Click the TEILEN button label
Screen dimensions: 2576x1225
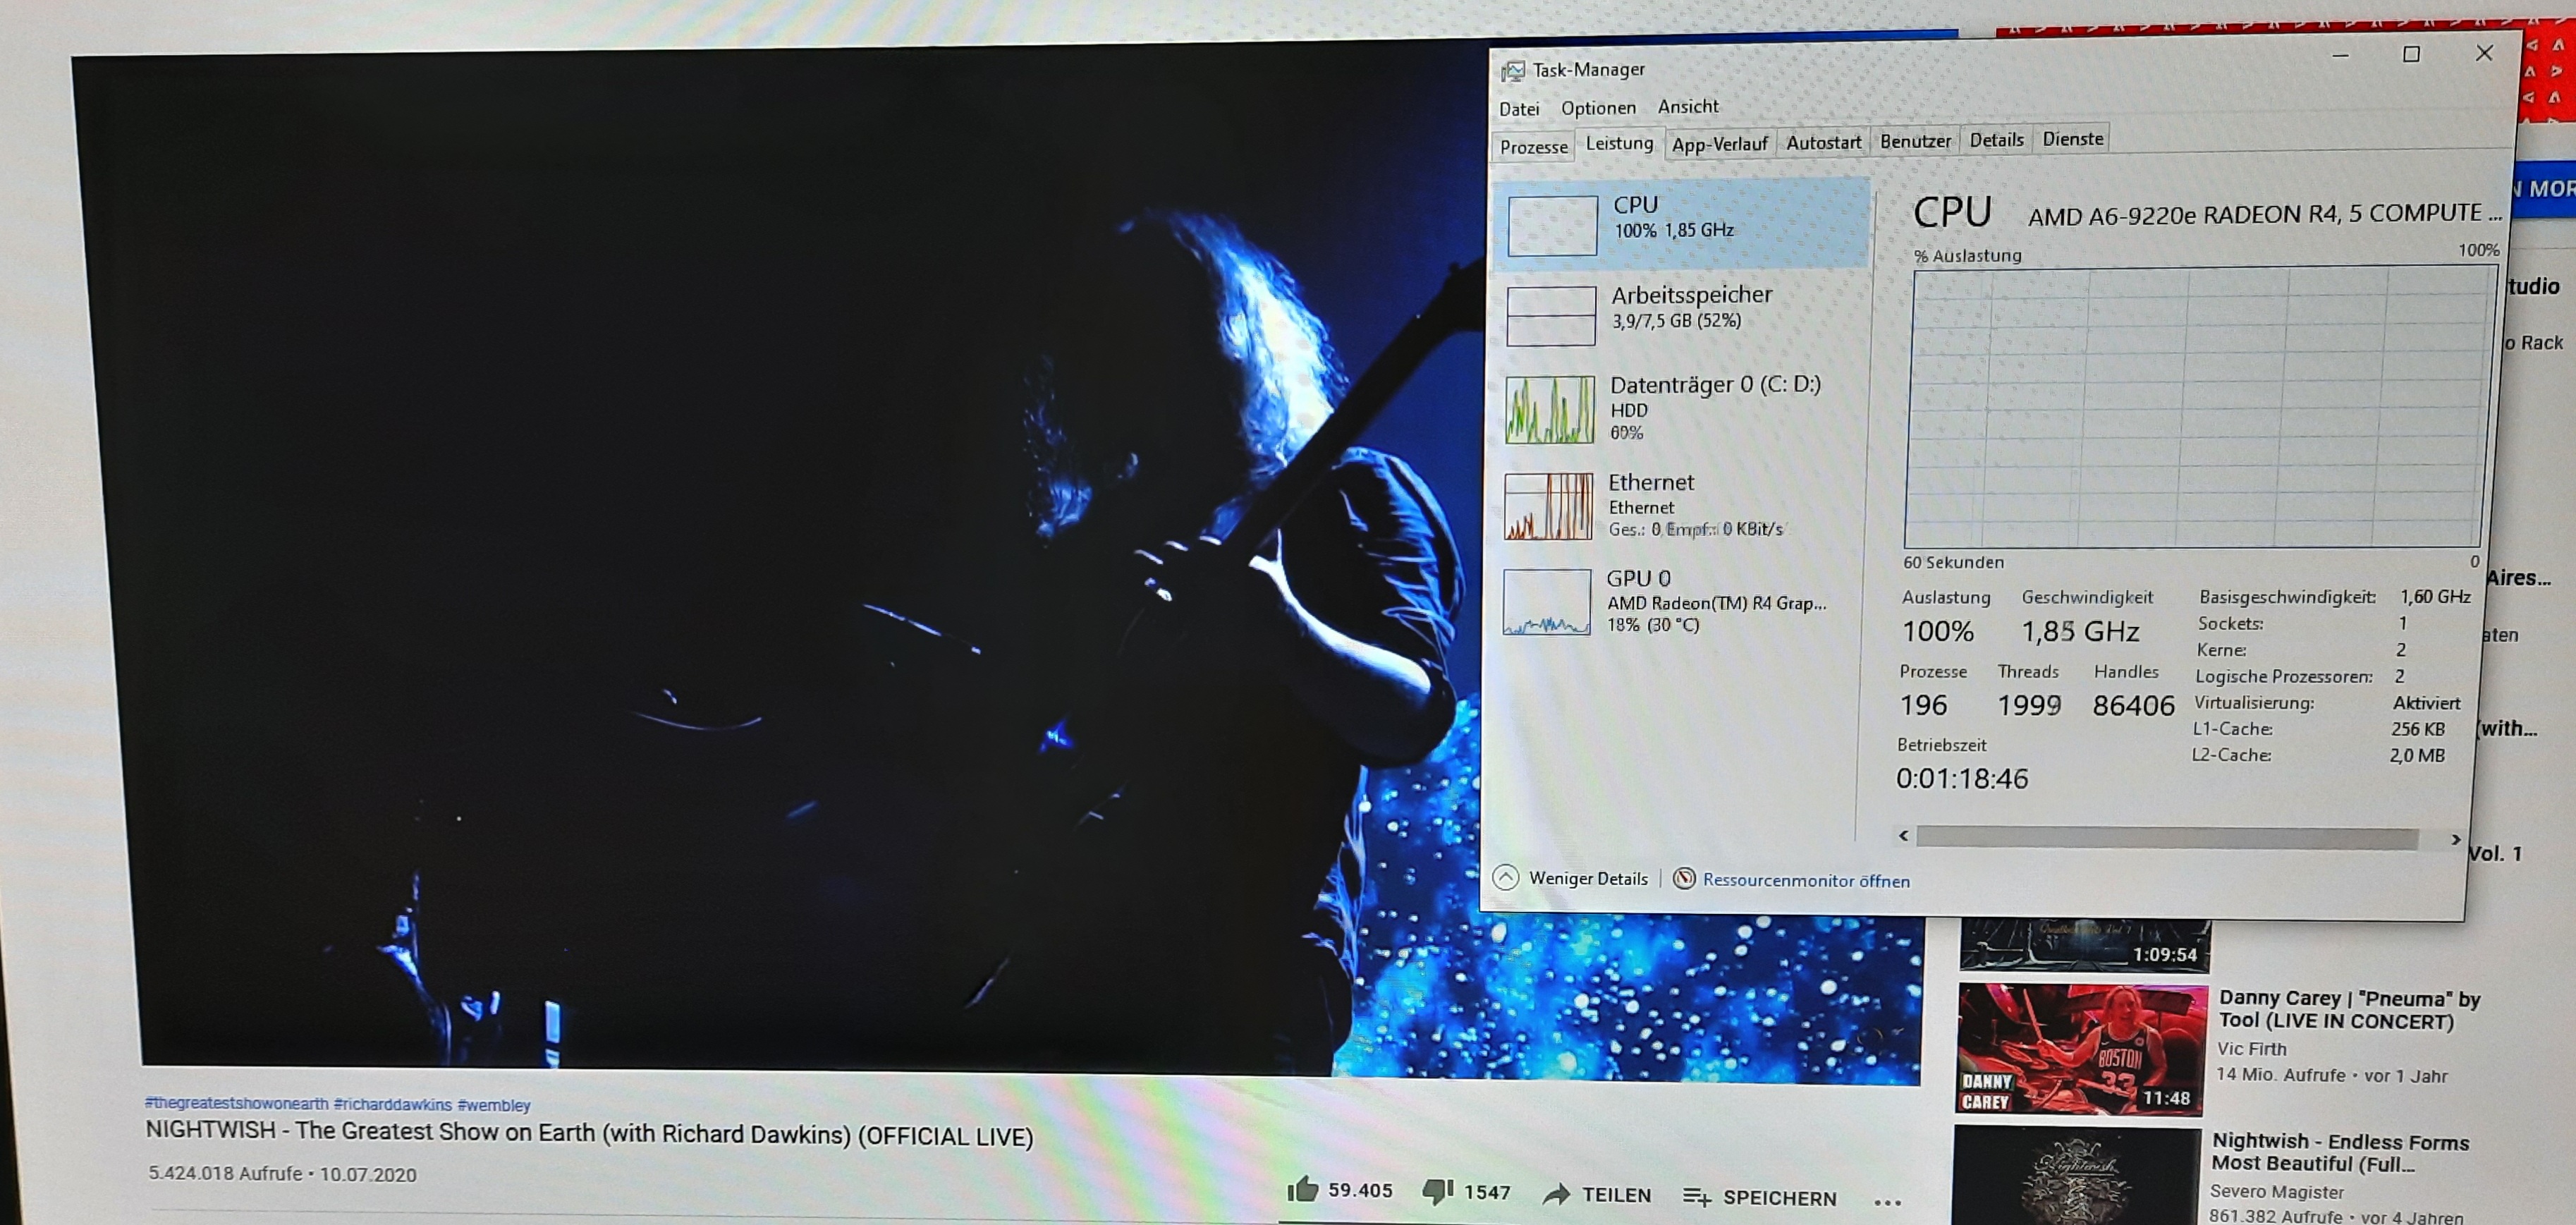coord(1616,1195)
